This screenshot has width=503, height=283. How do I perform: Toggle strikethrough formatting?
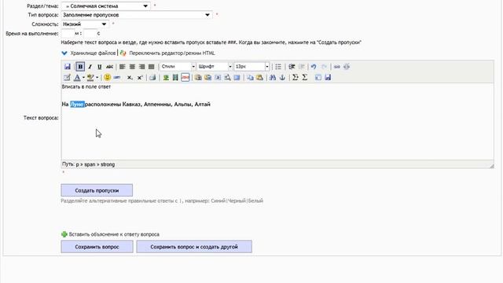pyautogui.click(x=109, y=66)
